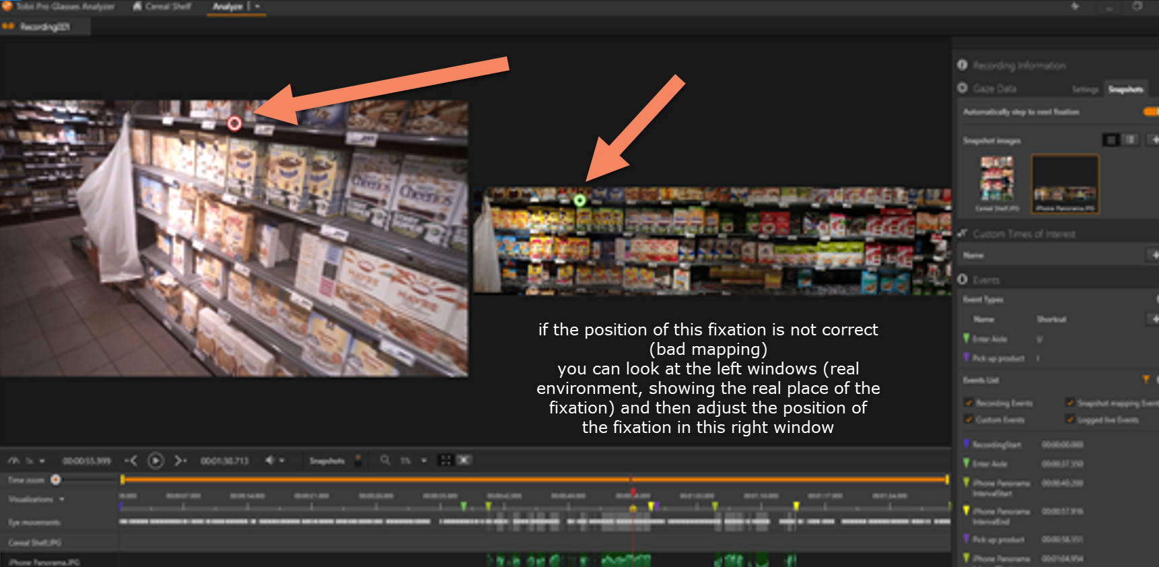This screenshot has height=567, width=1159.
Task: Uncheck the Recording Events checkbox
Action: click(x=969, y=403)
